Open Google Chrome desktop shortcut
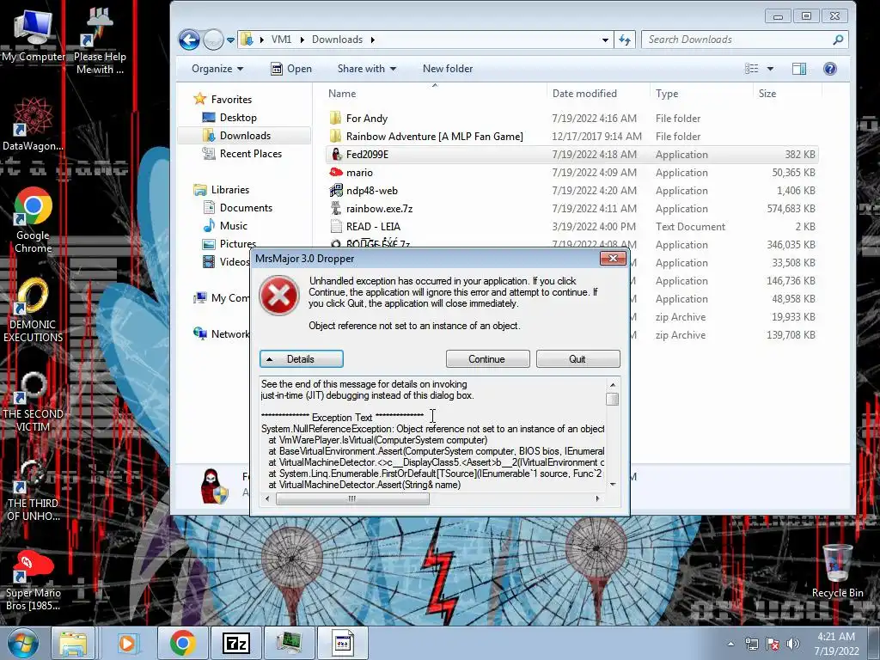 click(34, 221)
